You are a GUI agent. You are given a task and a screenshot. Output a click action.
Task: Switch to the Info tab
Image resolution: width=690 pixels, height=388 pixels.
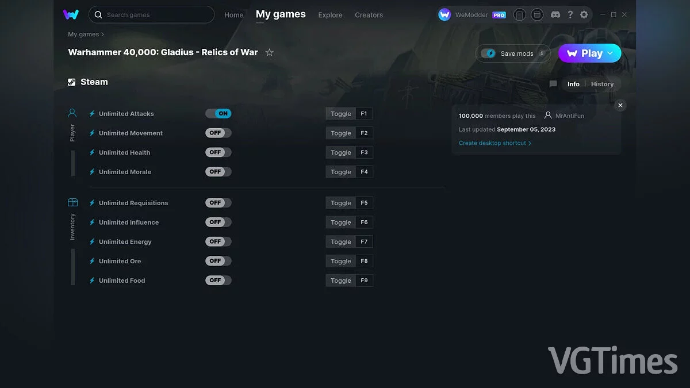click(x=573, y=84)
